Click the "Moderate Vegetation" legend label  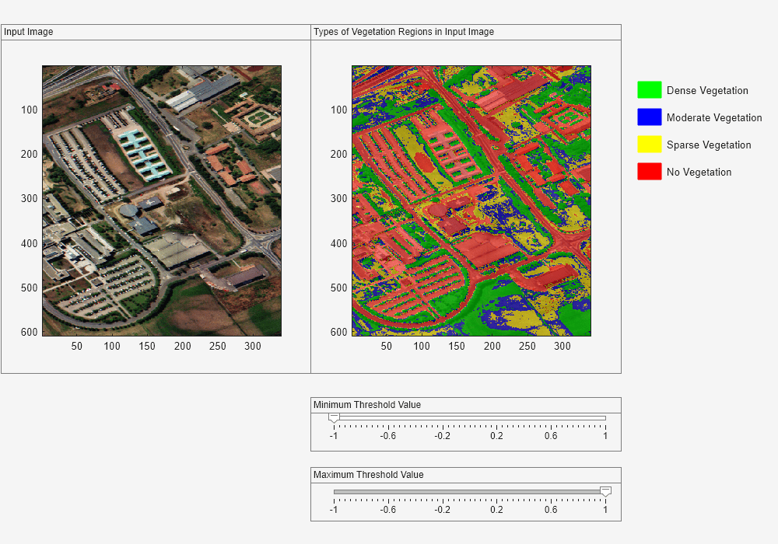(x=713, y=117)
